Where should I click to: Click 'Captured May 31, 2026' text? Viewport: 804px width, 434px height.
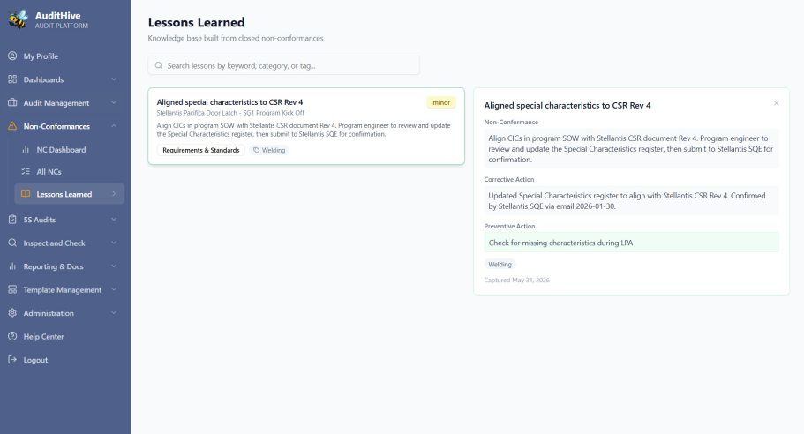point(517,281)
